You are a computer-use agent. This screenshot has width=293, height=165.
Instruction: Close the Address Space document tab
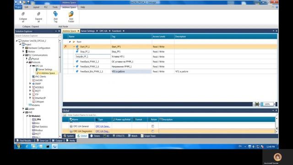[x=78, y=31]
